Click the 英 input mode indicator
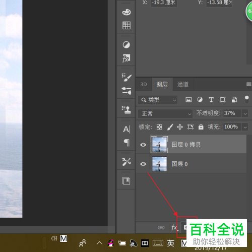This screenshot has height=252, width=252. pos(171,243)
